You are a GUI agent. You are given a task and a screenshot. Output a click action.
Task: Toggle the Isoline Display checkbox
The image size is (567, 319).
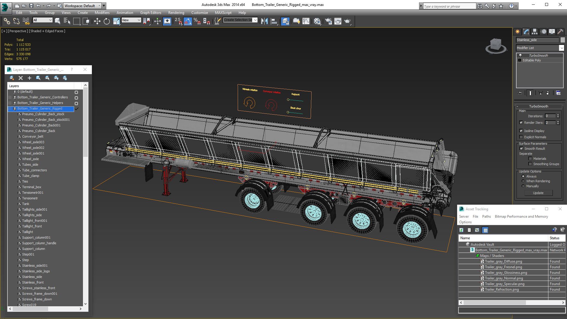[521, 131]
